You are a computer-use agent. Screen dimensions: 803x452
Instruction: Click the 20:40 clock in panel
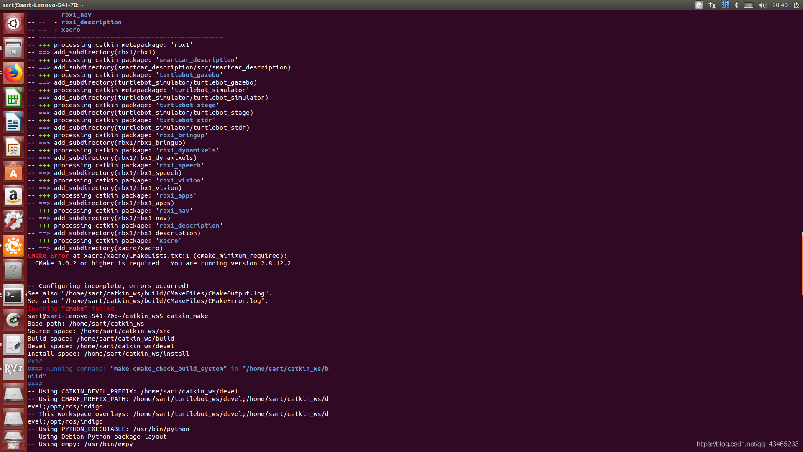(x=780, y=5)
